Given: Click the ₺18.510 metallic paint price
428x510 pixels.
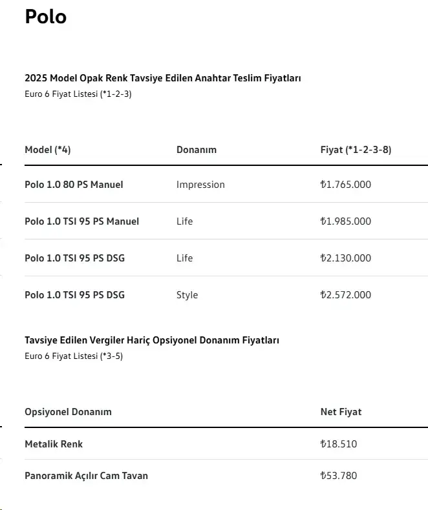Looking at the screenshot, I should point(338,444).
